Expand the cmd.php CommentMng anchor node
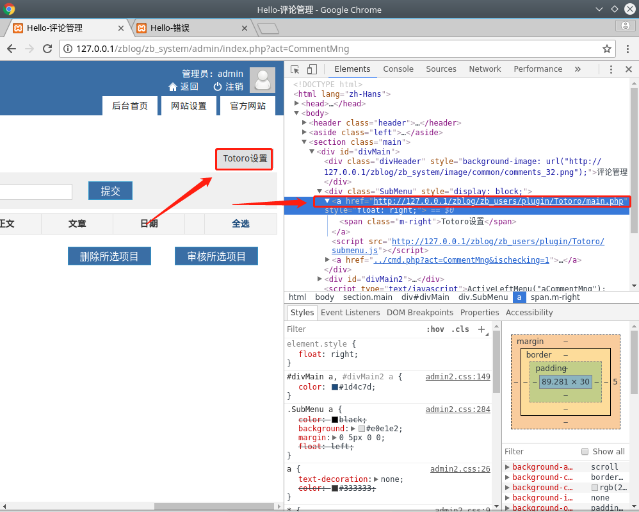Viewport: 639px width, 512px height. pos(328,260)
